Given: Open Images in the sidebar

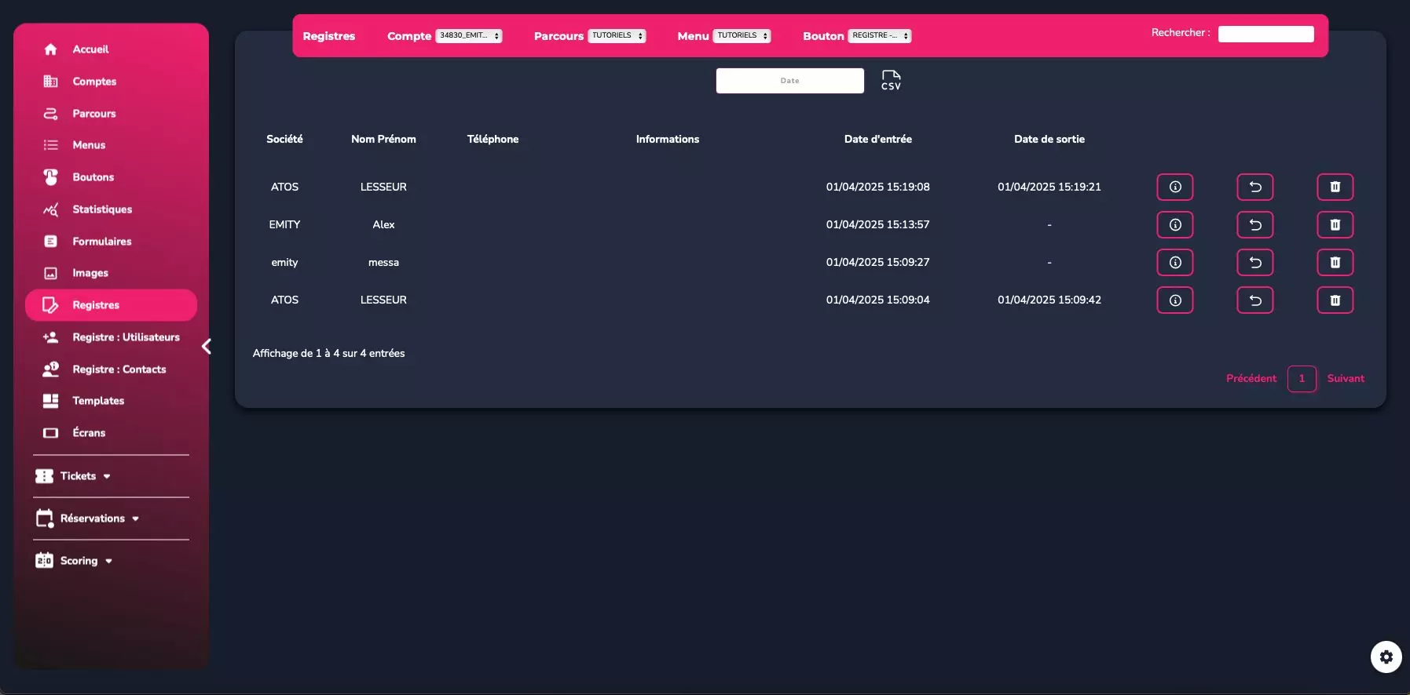Looking at the screenshot, I should (90, 273).
